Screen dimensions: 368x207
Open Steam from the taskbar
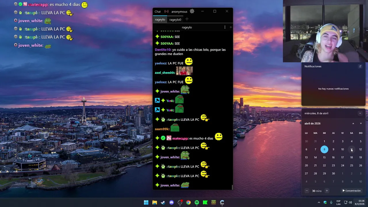163,202
